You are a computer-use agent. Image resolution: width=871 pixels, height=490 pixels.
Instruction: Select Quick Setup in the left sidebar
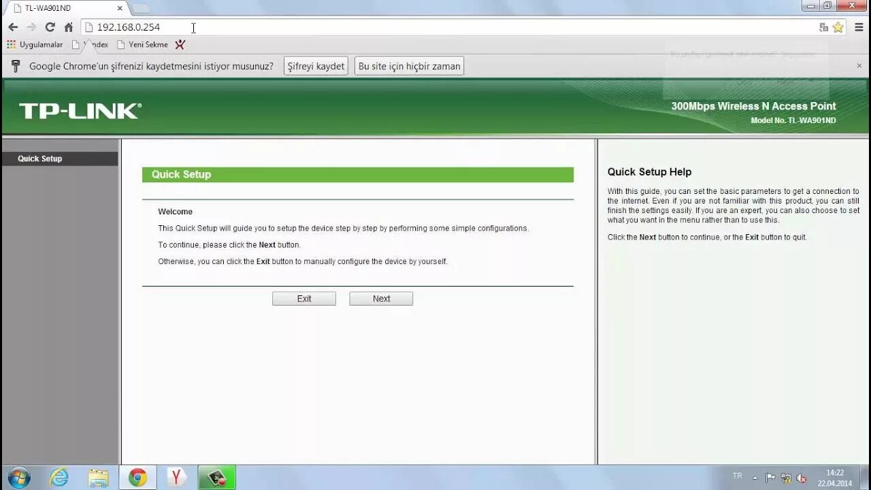59,159
